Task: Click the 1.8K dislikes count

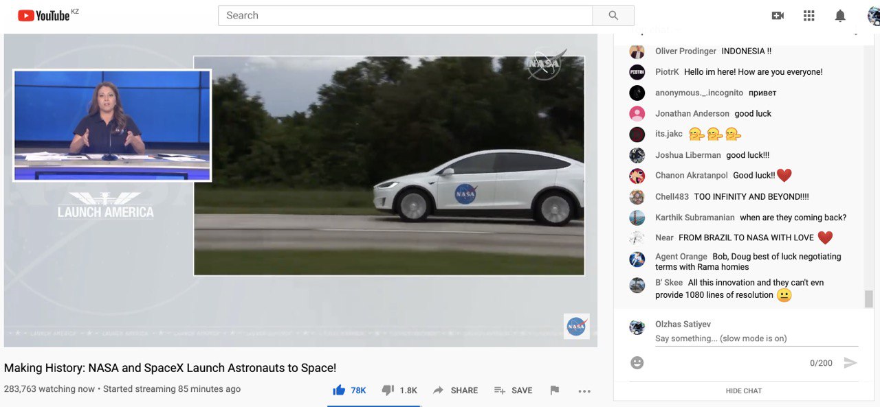Action: [408, 391]
